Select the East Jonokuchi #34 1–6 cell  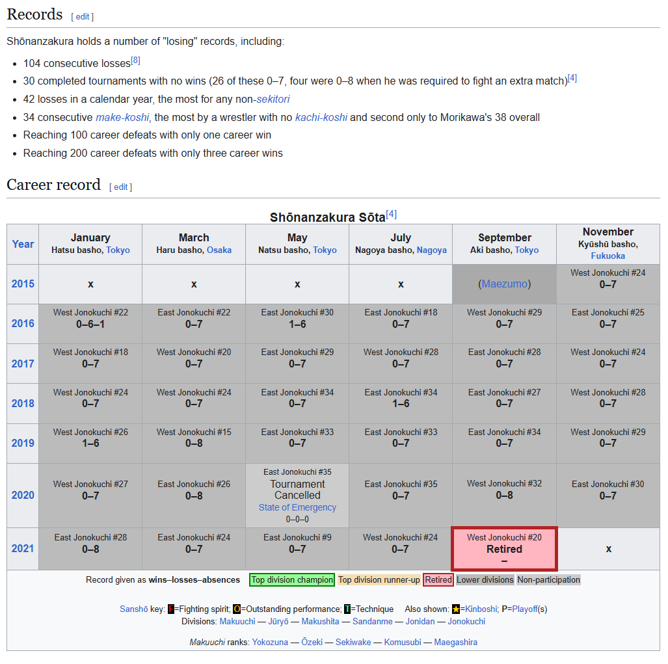(x=401, y=403)
